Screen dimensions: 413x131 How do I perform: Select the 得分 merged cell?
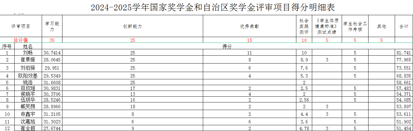point(227,46)
